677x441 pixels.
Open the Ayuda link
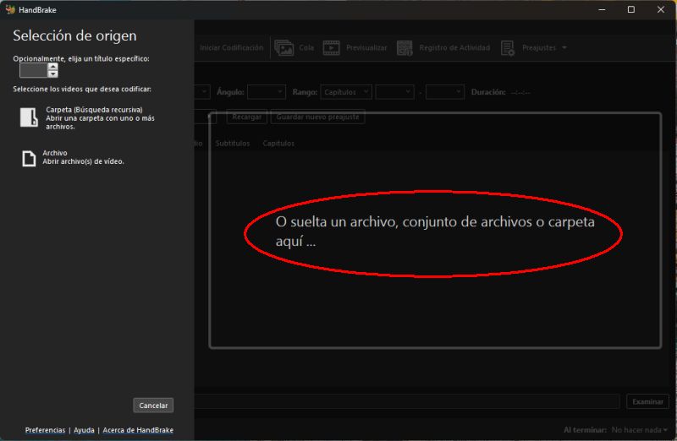[84, 430]
